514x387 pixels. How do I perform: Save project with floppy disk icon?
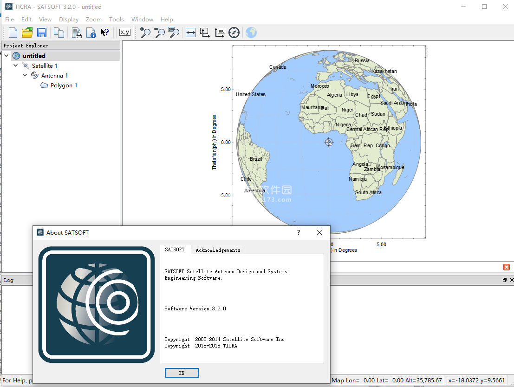click(42, 33)
